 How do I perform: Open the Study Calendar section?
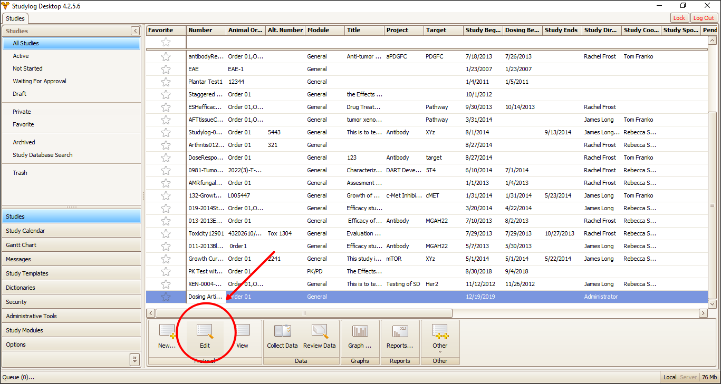click(x=71, y=231)
